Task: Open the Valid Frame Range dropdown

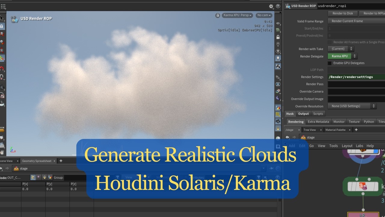Action: pos(356,21)
